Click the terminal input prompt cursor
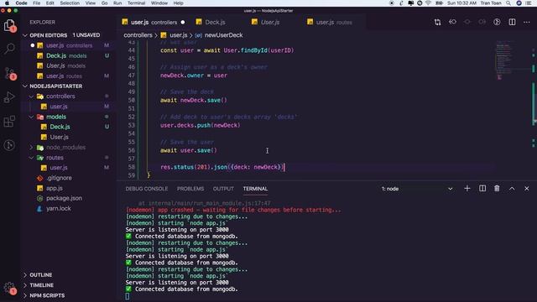The image size is (537, 302). [x=127, y=296]
